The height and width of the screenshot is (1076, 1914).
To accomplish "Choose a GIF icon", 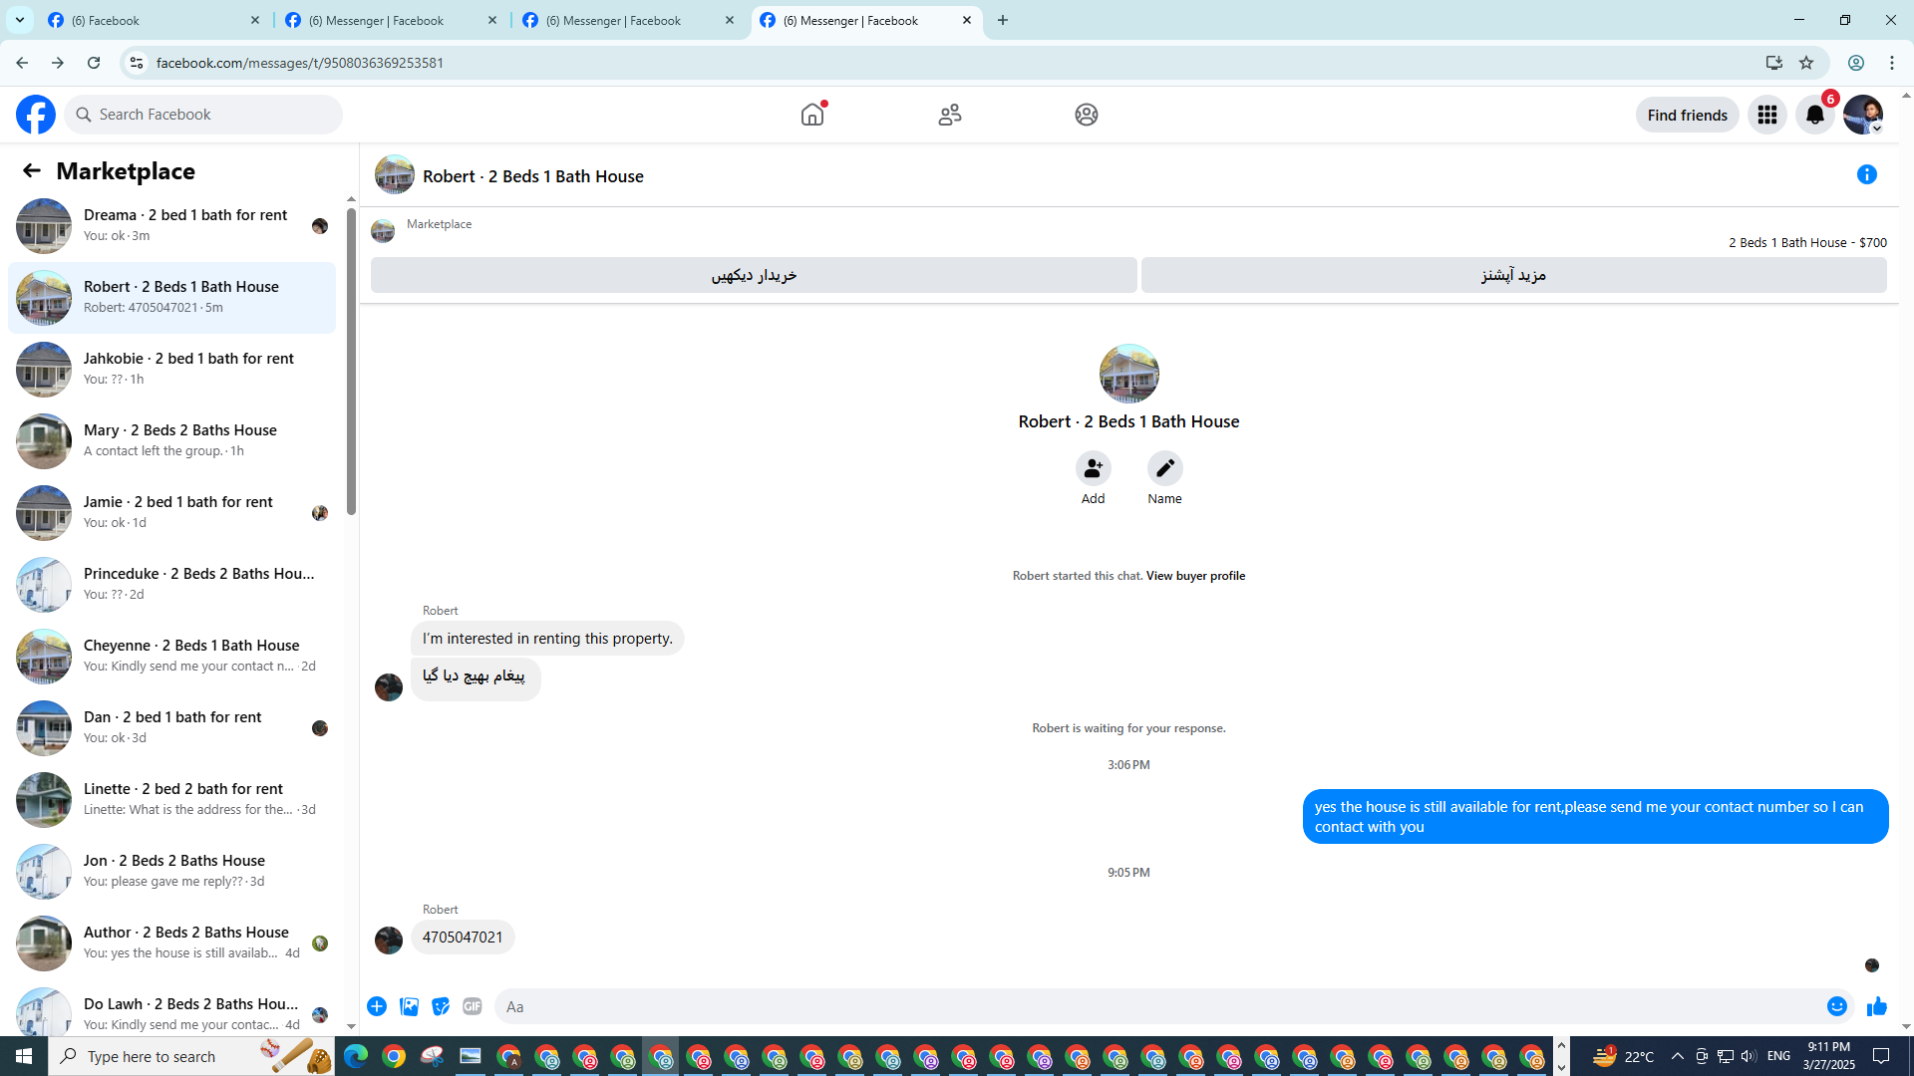I will [x=473, y=1006].
